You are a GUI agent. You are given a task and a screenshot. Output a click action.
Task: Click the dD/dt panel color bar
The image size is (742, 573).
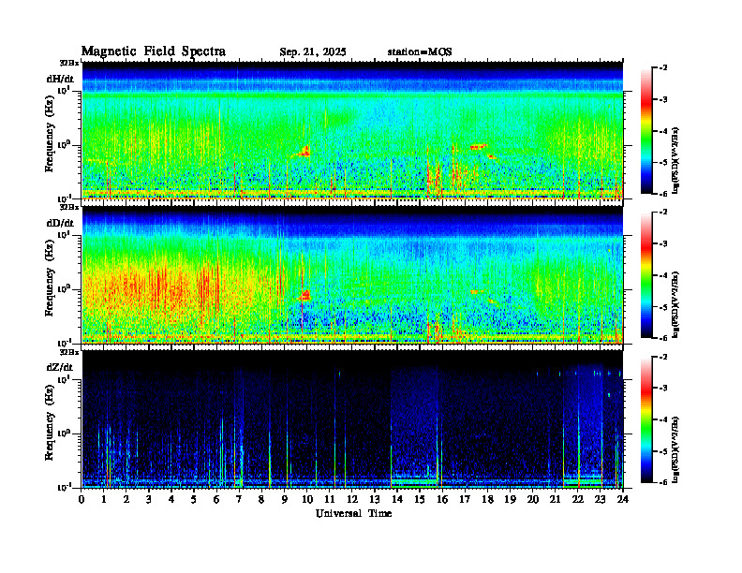[646, 275]
